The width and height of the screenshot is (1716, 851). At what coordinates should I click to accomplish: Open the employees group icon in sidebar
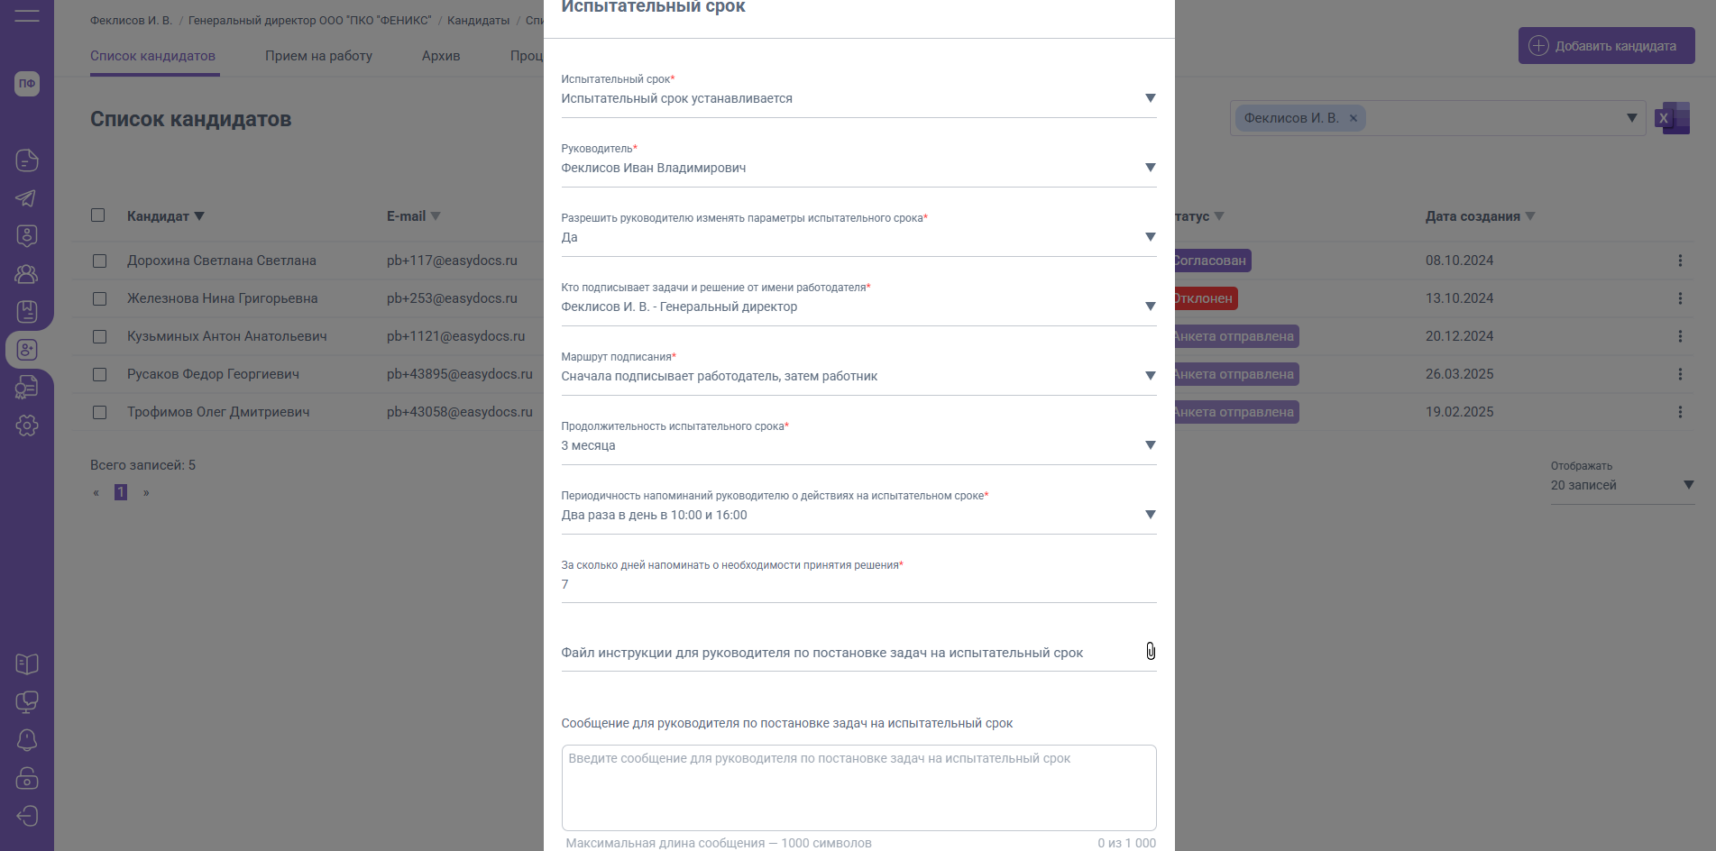27,274
